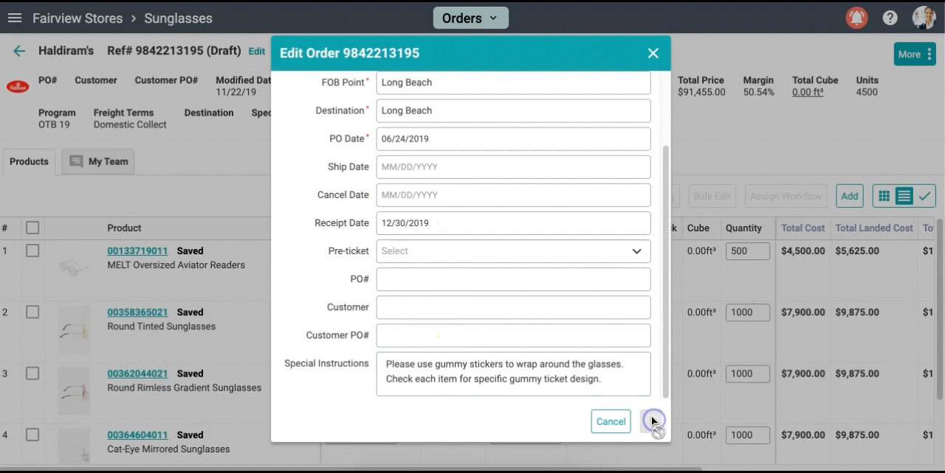Open the hamburger navigation menu
945x473 pixels.
coord(15,18)
